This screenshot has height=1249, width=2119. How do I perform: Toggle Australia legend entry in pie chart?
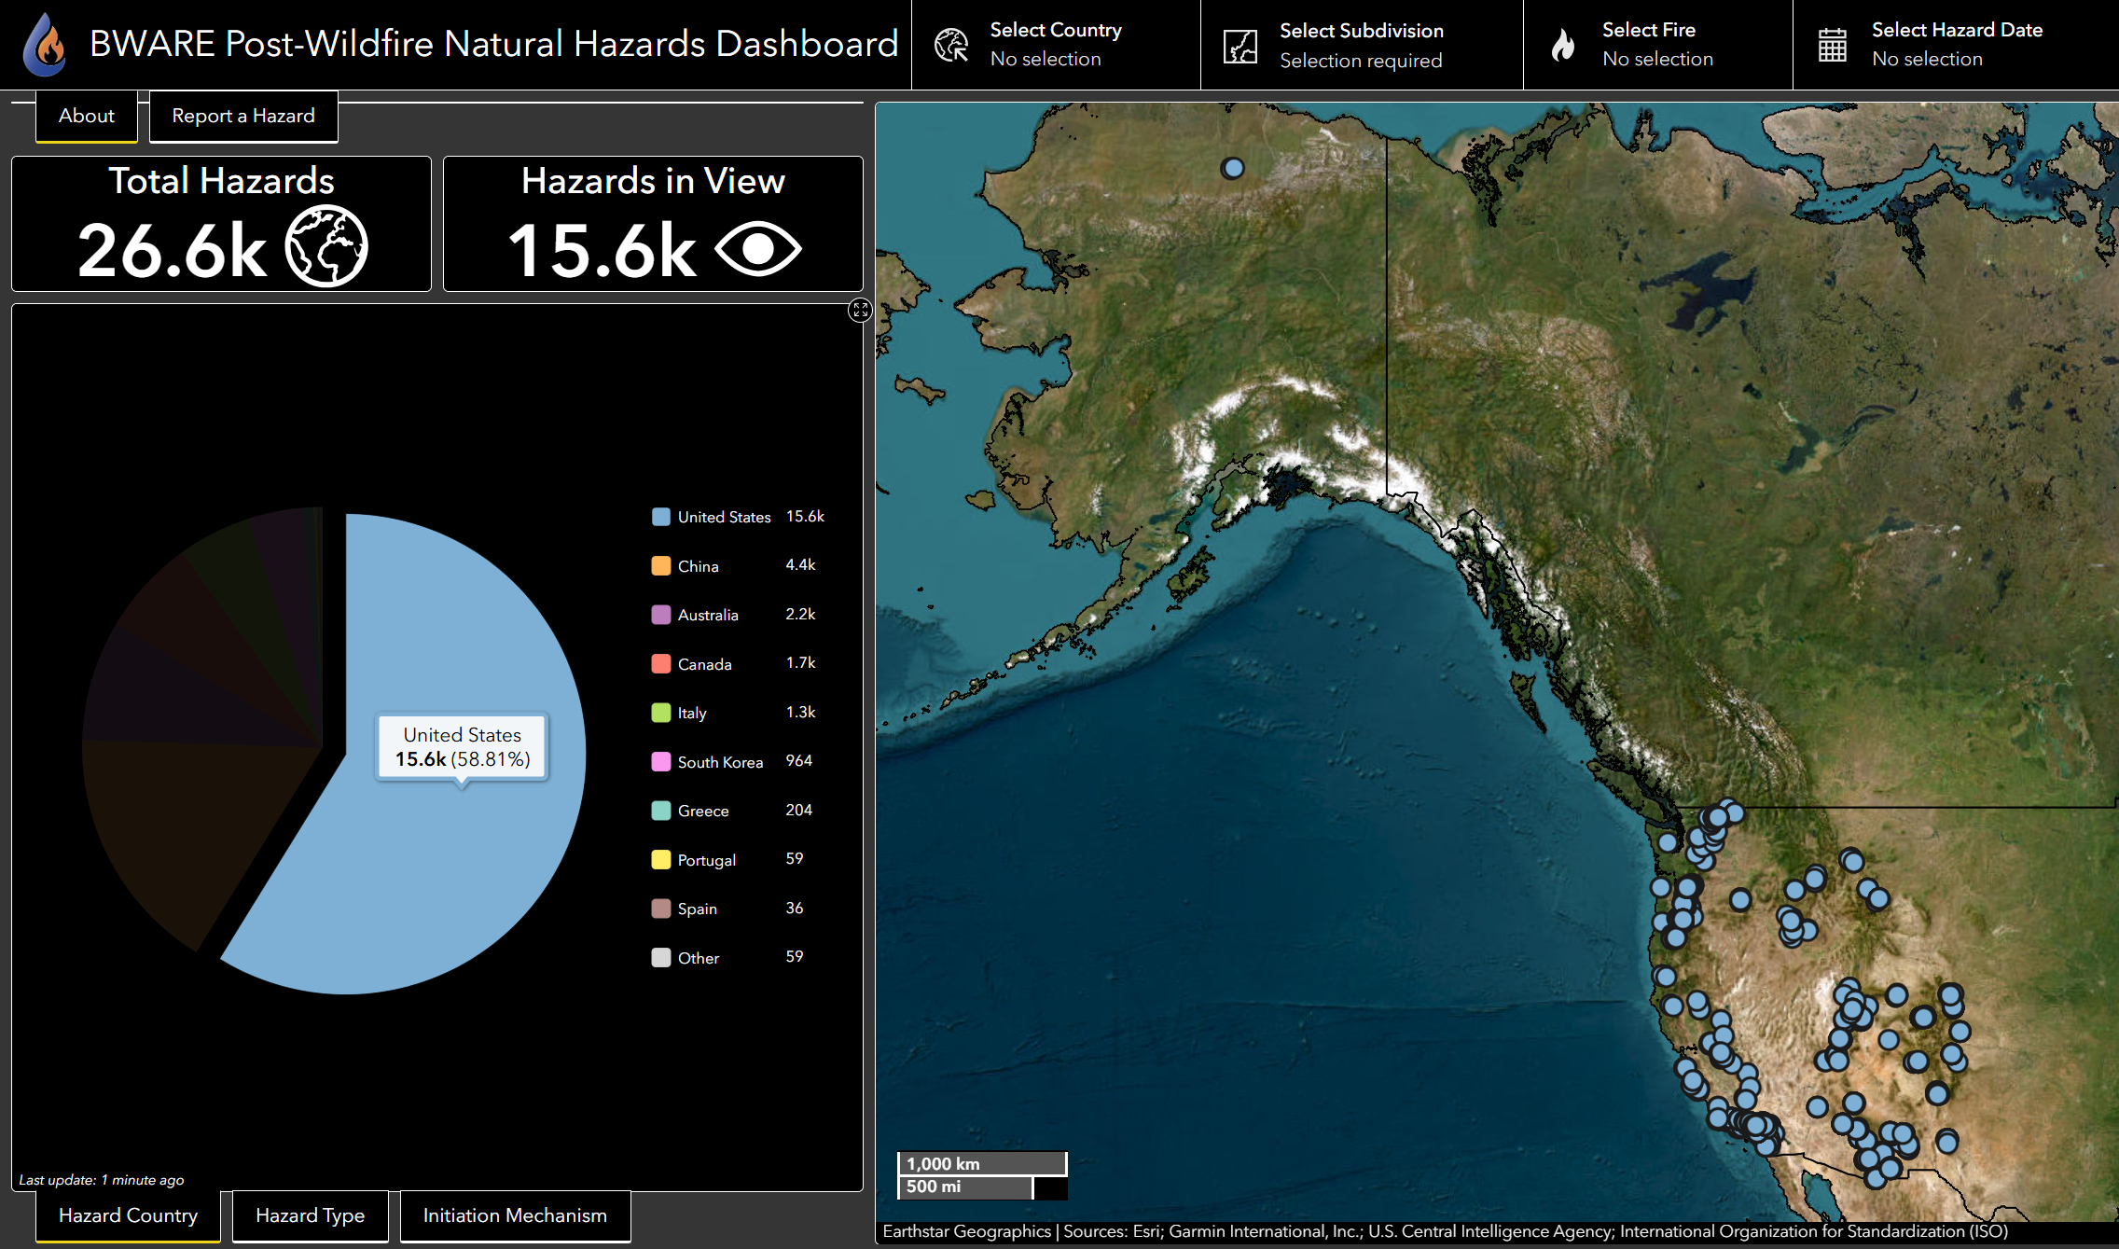click(707, 615)
